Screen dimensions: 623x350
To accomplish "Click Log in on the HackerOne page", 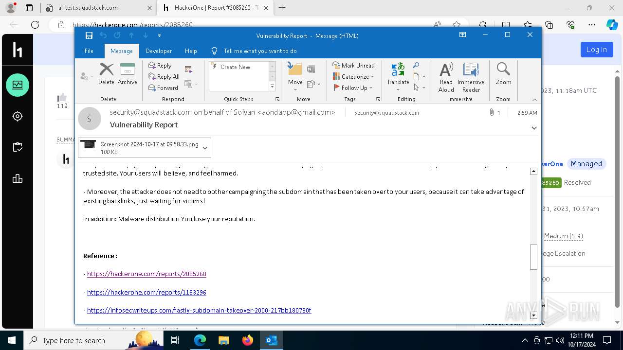I will (x=596, y=50).
